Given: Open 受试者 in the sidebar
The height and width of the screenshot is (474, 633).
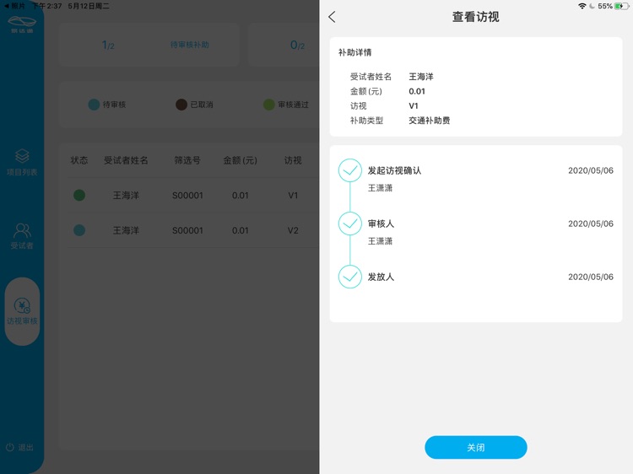Looking at the screenshot, I should 22,236.
